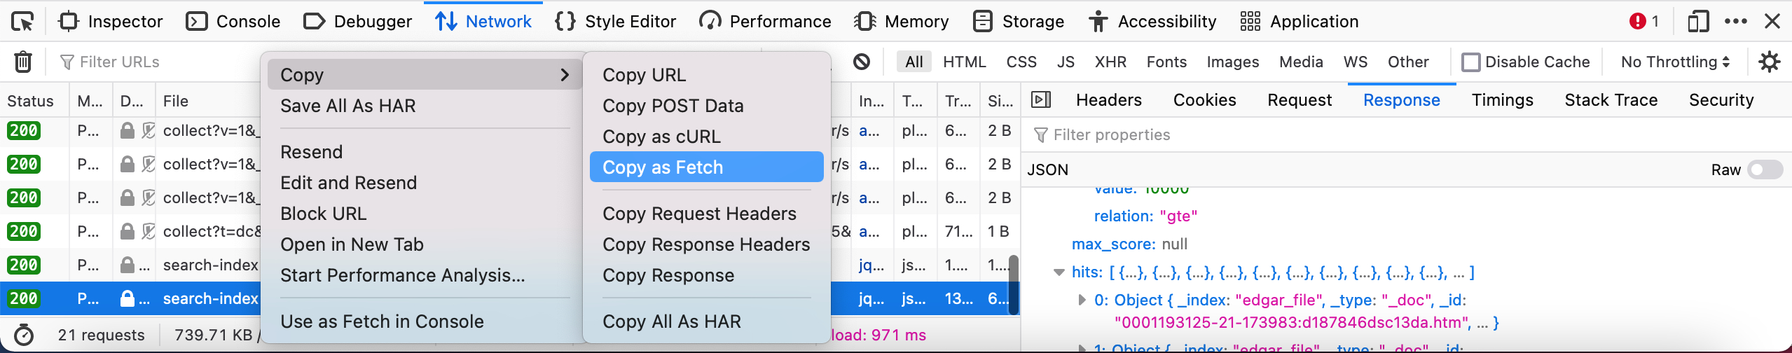Viewport: 1792px width, 353px height.
Task: Expand the 0: Object hit entry
Action: click(1082, 300)
